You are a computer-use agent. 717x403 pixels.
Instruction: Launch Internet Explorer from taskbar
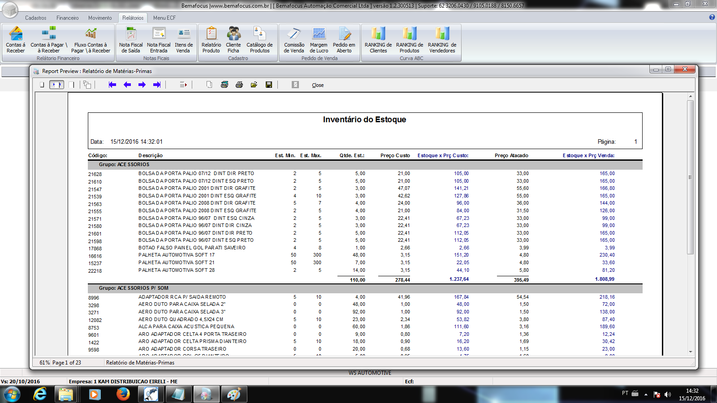click(x=40, y=394)
